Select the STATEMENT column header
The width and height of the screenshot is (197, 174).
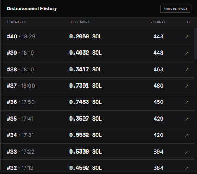point(16,22)
